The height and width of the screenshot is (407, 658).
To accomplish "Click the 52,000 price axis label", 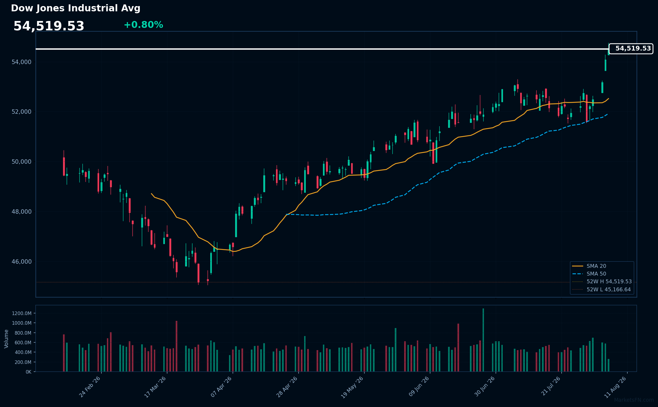I will click(x=22, y=112).
